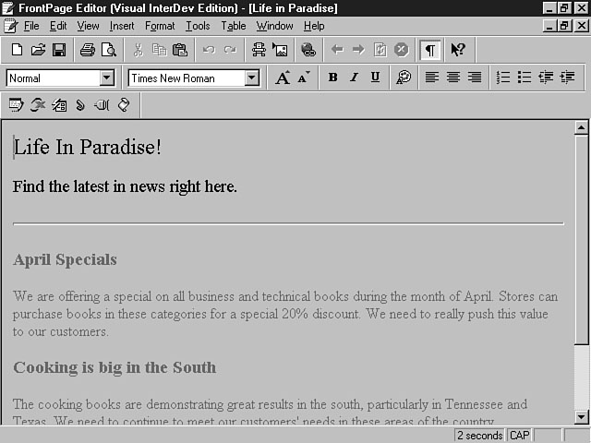
Task: Click the Print Preview icon
Action: pos(108,50)
